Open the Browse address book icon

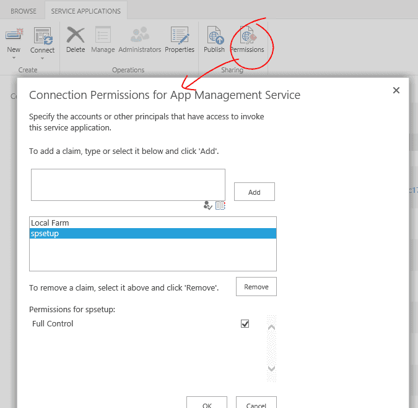pyautogui.click(x=220, y=206)
